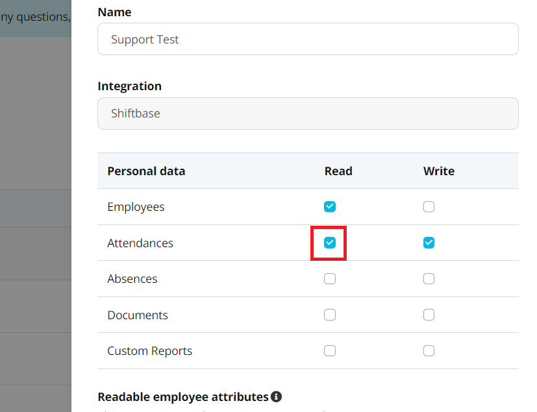Click the Attendances row label

coord(140,243)
